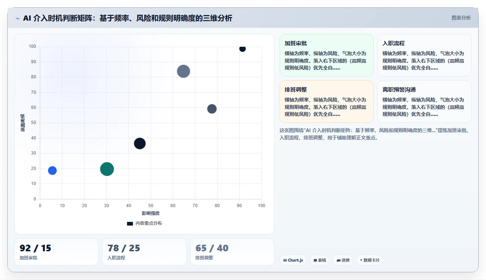Click the 表格 tag chip
Viewport: 486px width, 280px height.
(320, 260)
